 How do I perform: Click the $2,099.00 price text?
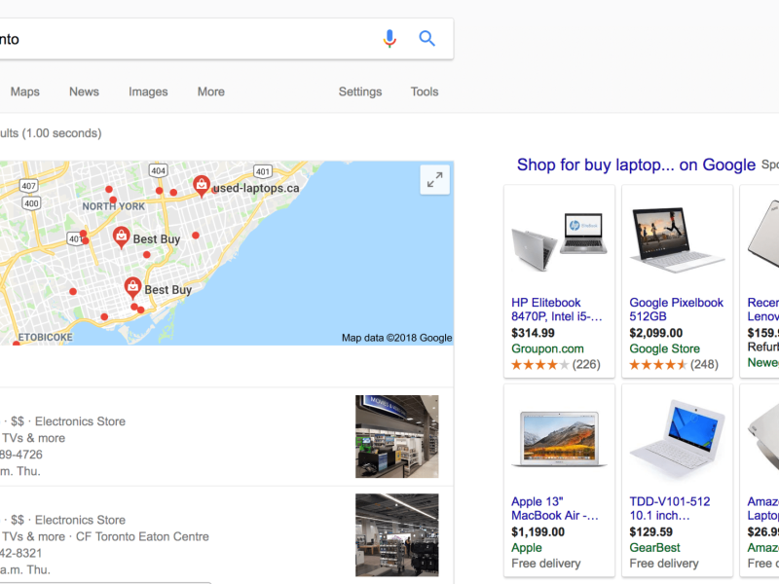655,333
